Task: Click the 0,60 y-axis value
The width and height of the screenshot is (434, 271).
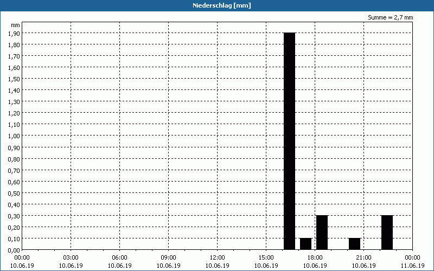Action: (14, 182)
